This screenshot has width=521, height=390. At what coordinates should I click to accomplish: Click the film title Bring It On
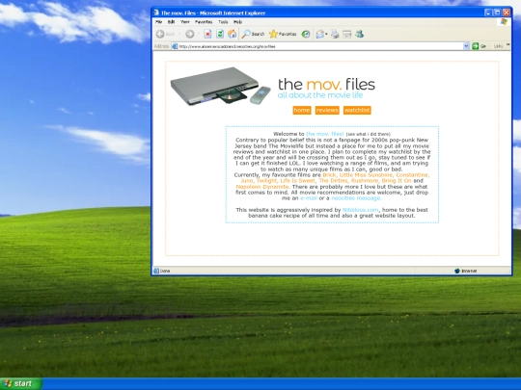397,180
